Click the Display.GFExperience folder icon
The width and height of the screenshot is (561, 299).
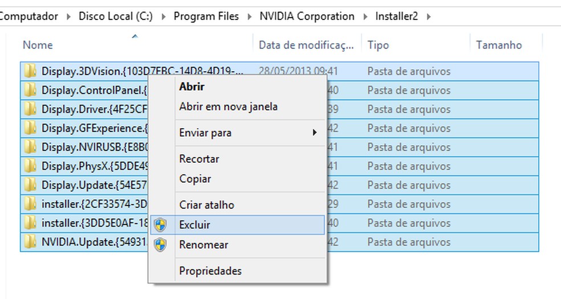[x=31, y=128]
